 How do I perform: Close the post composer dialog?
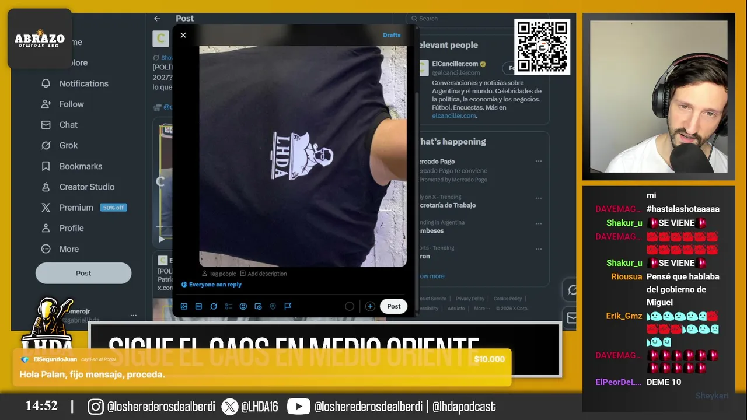(183, 35)
